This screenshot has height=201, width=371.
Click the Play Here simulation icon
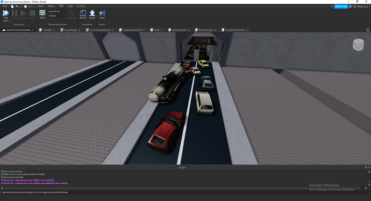tap(6, 14)
